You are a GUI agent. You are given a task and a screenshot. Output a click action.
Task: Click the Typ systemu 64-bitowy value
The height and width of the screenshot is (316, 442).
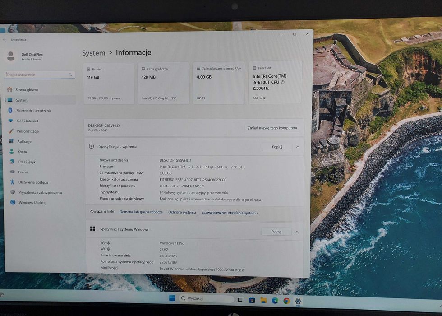(193, 193)
